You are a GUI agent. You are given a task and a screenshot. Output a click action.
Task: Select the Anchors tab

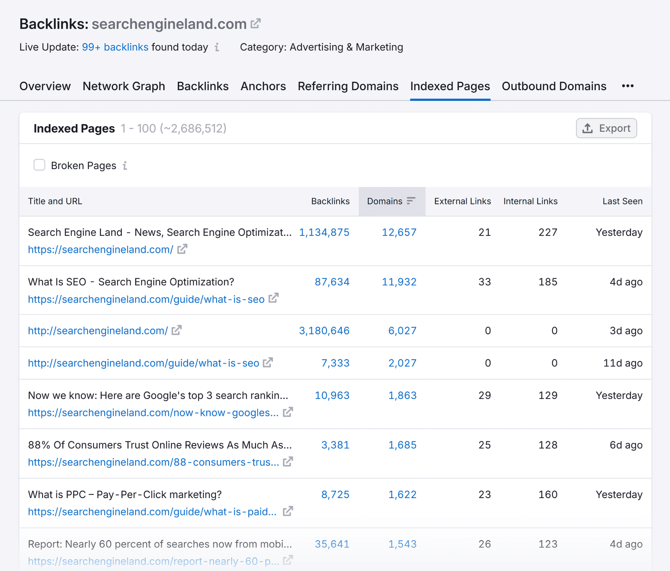coord(263,86)
